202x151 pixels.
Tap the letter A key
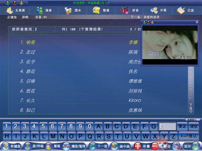pyautogui.click(x=98, y=127)
